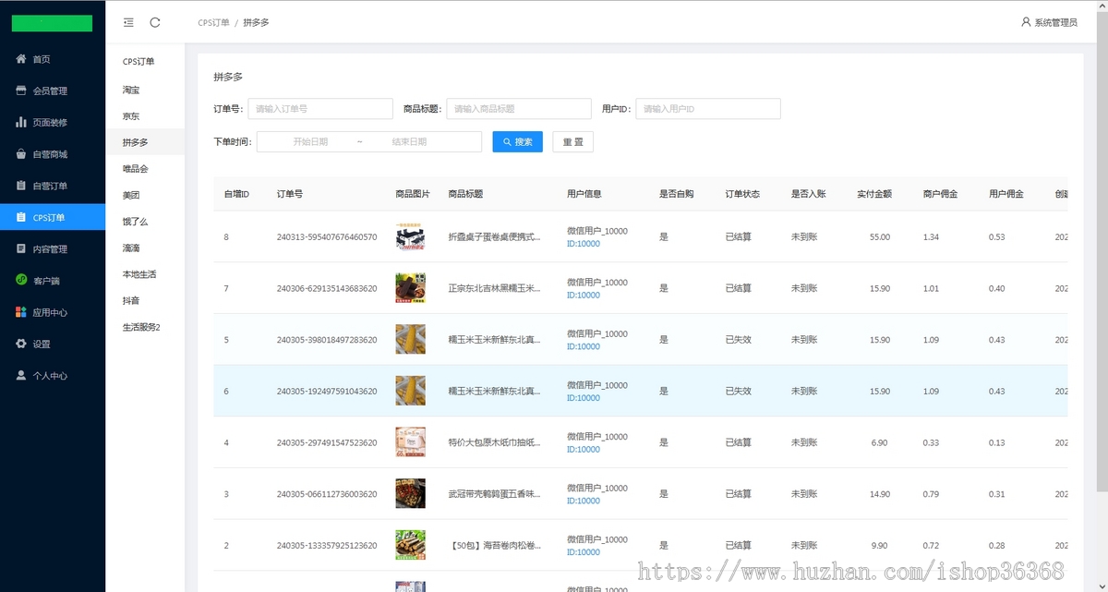
Task: Click order number 240305-133357925123620
Action: coord(327,546)
